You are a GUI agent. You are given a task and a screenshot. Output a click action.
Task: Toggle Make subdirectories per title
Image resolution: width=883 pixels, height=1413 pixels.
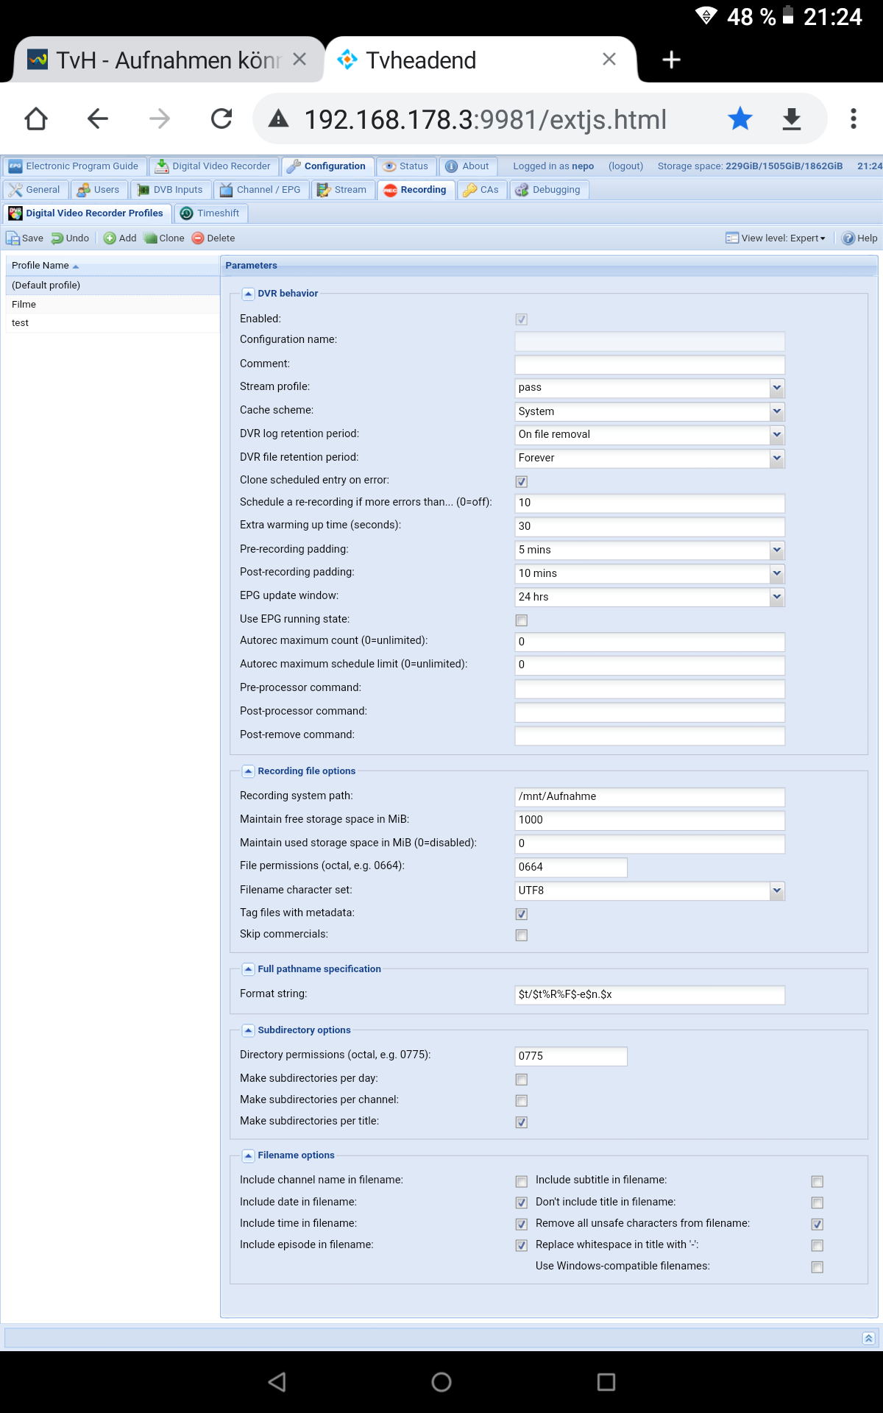tap(522, 1122)
